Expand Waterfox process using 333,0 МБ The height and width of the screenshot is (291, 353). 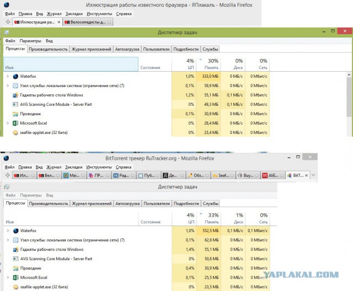[8, 76]
